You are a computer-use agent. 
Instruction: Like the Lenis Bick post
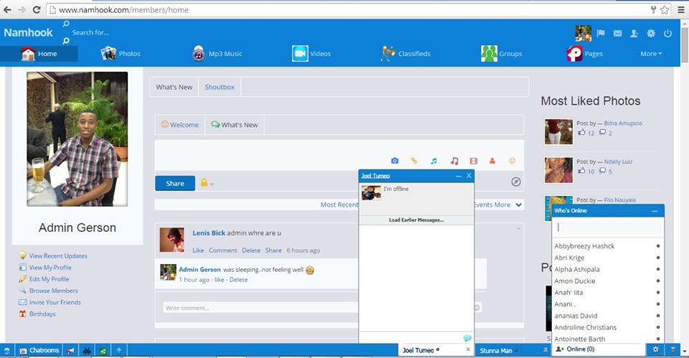(x=198, y=250)
